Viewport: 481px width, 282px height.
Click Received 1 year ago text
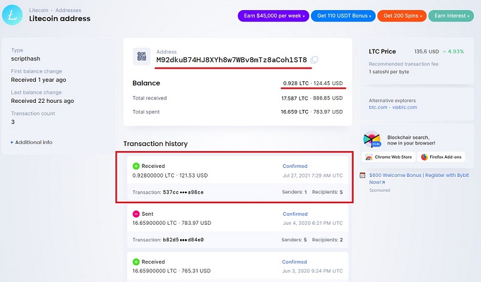pos(38,80)
